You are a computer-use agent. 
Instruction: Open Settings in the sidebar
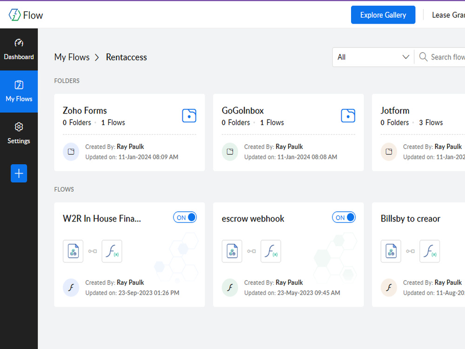[19, 133]
